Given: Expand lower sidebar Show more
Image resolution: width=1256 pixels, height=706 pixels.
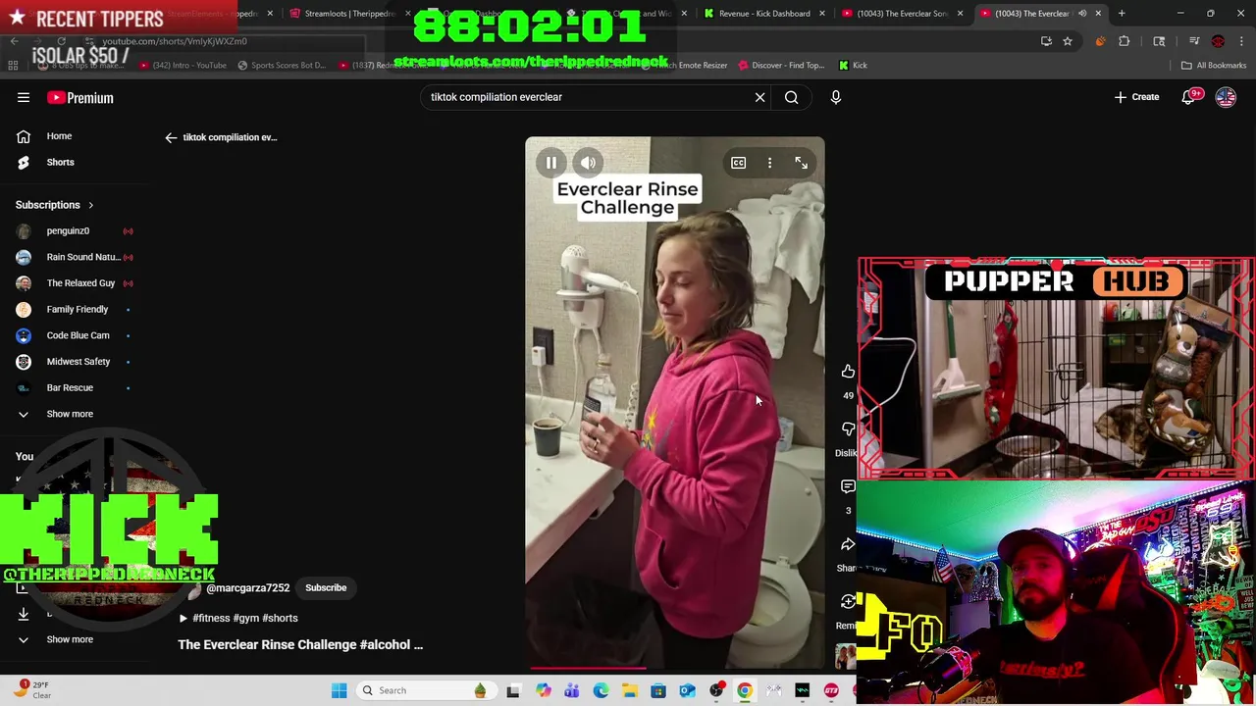Looking at the screenshot, I should click(x=70, y=639).
